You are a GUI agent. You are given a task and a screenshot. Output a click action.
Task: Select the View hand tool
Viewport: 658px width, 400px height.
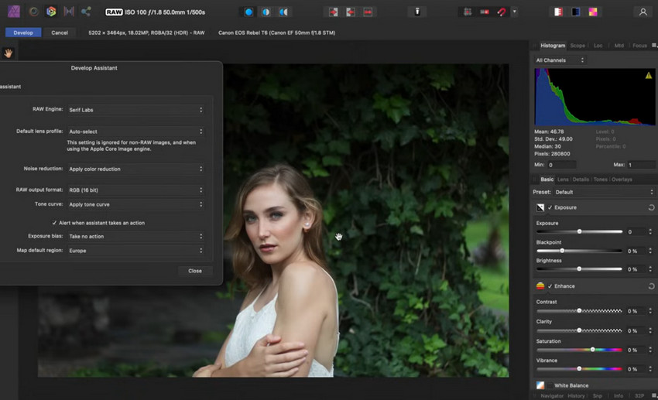(x=8, y=53)
